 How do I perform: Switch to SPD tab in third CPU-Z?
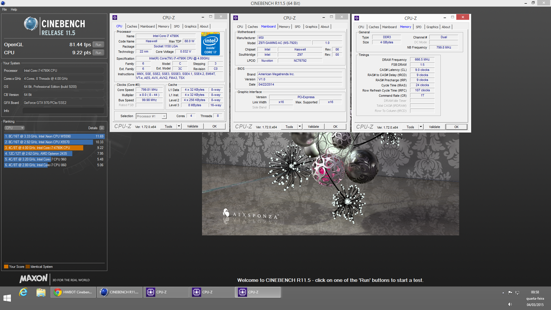tap(419, 27)
